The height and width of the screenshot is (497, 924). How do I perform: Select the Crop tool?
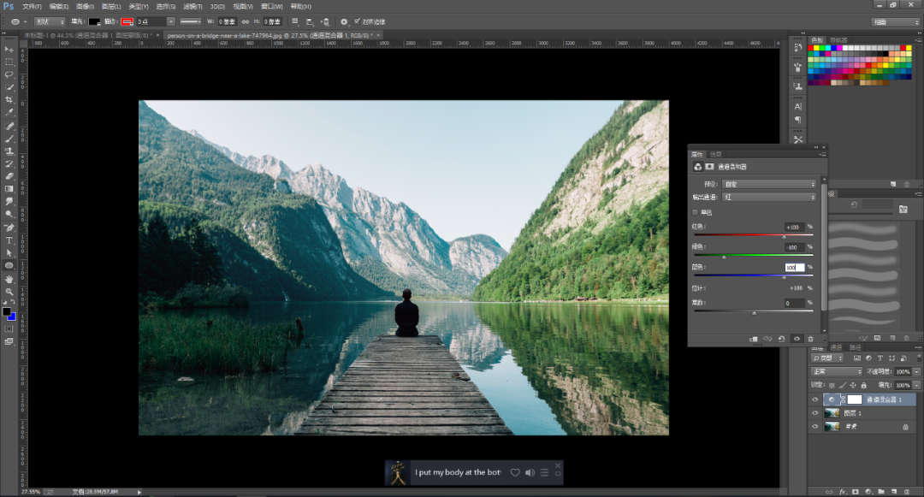pyautogui.click(x=9, y=100)
